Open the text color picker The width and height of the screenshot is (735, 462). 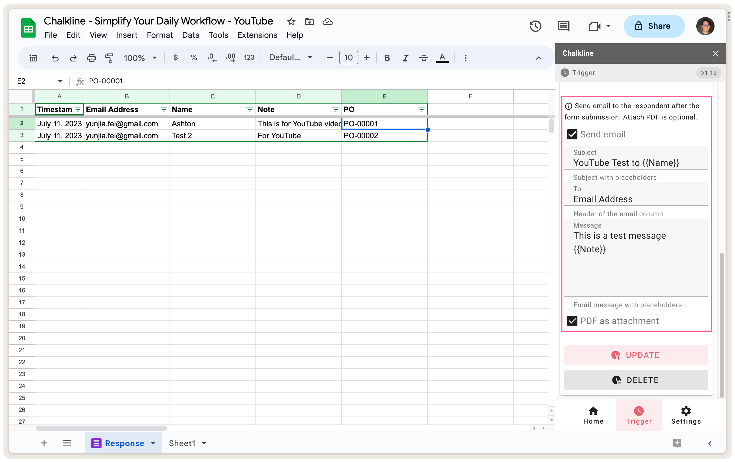coord(442,58)
